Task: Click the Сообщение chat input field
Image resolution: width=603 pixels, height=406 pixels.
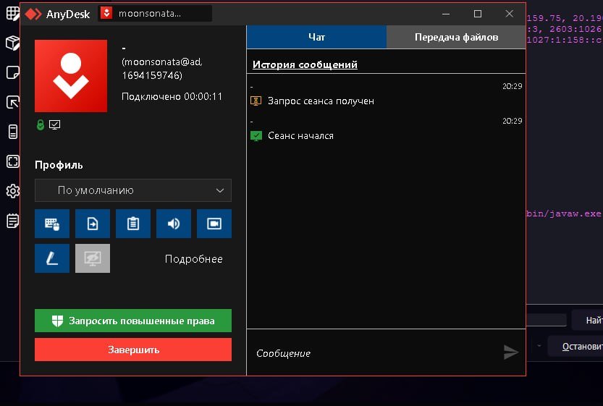Action: pyautogui.click(x=373, y=353)
